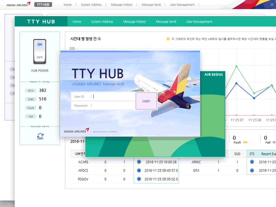Select the ARINC row name
The width and height of the screenshot is (276, 207).
(x=196, y=162)
